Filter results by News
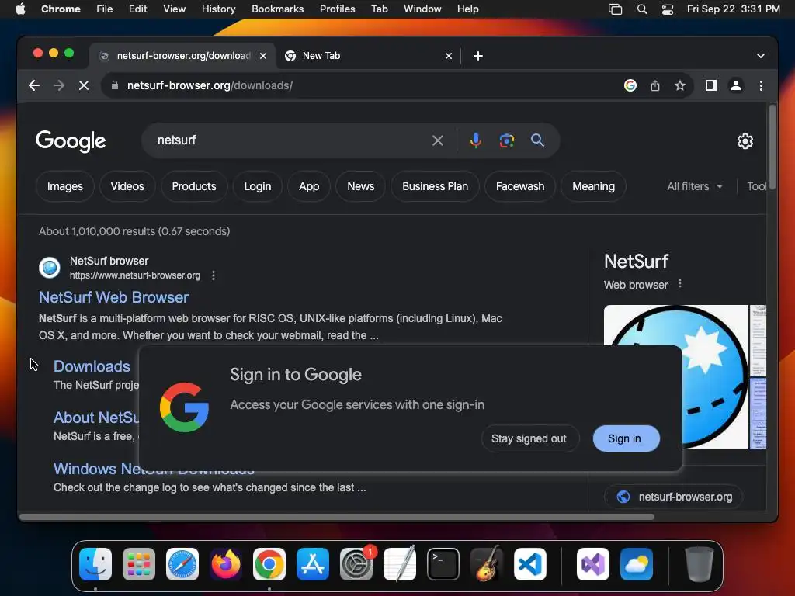795x596 pixels. [x=361, y=186]
